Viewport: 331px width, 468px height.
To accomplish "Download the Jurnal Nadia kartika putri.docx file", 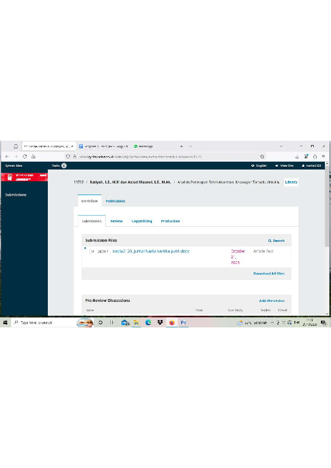I will click(x=151, y=251).
